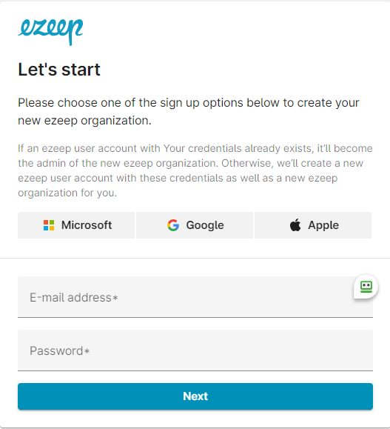Click the Google G logo
This screenshot has width=390, height=429.
(173, 225)
